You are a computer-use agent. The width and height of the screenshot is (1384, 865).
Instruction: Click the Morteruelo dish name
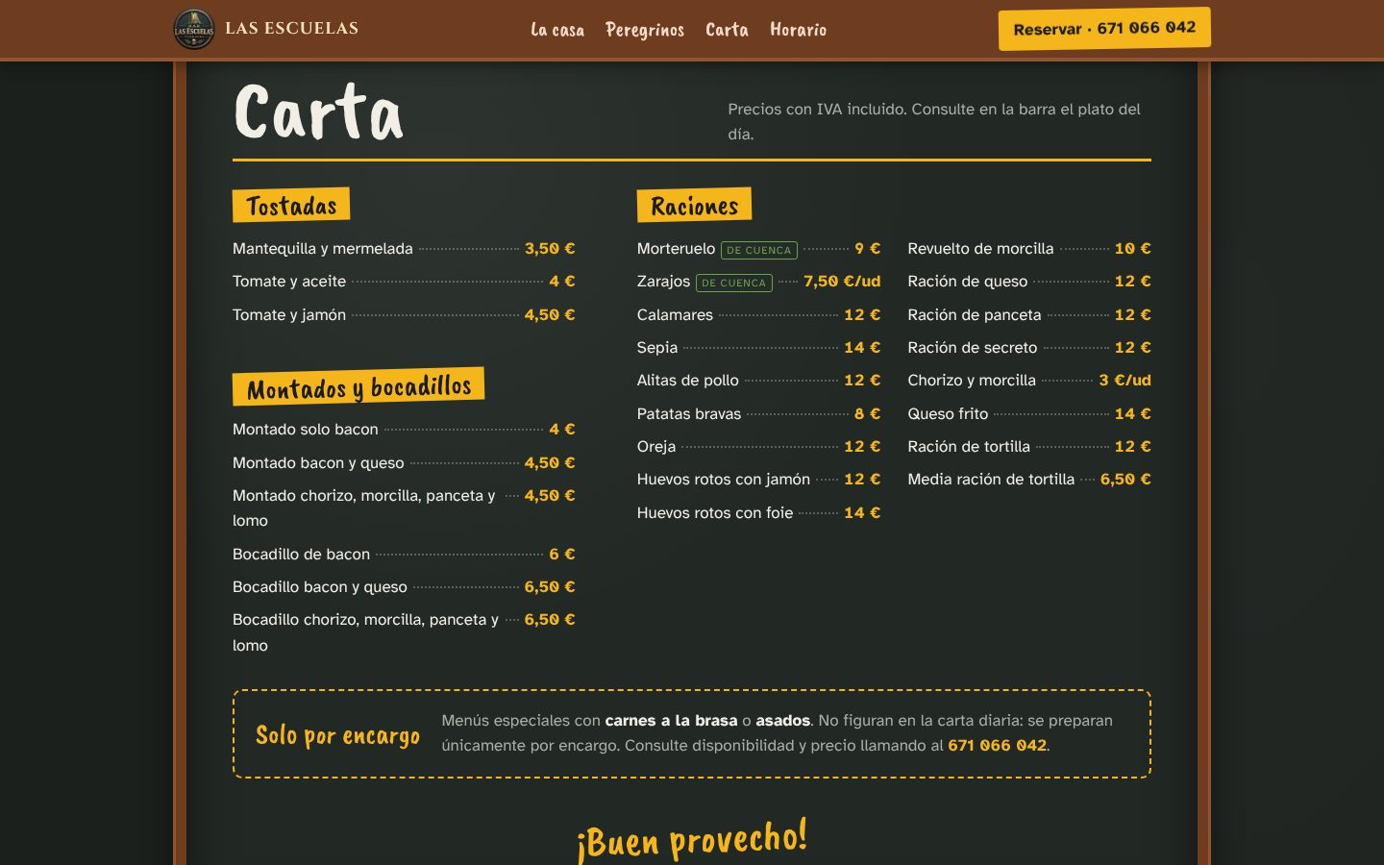pos(676,249)
